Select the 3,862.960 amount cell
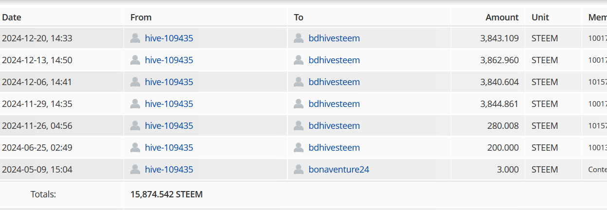607x210 pixels. tap(499, 60)
